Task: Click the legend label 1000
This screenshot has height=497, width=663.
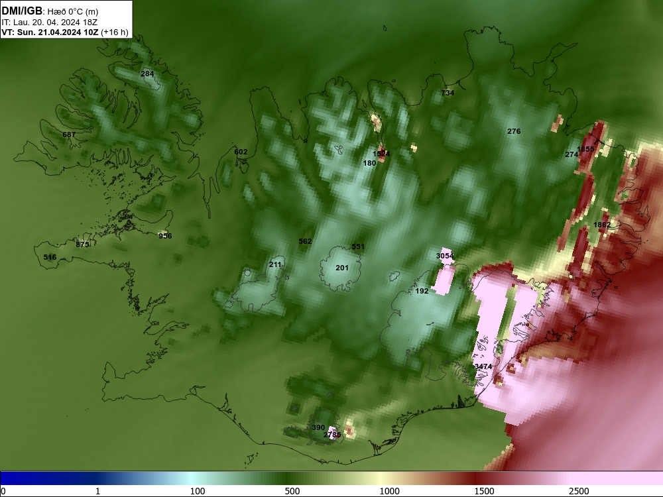Action: pyautogui.click(x=389, y=491)
